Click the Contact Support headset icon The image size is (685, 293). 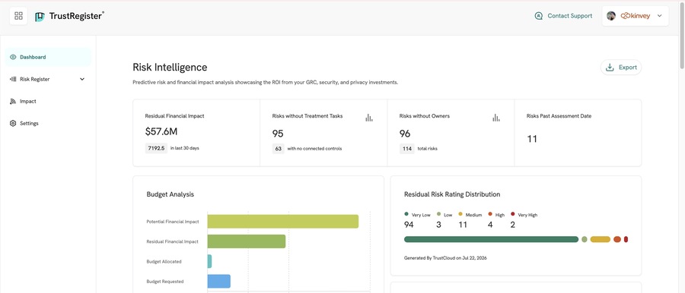(x=539, y=16)
